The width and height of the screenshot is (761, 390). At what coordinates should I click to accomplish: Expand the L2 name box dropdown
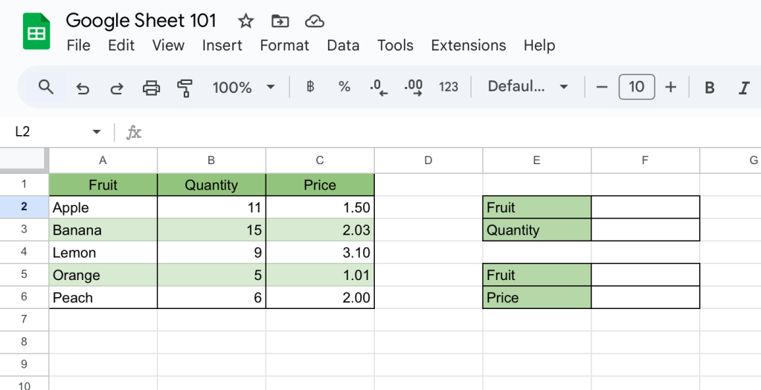click(96, 132)
